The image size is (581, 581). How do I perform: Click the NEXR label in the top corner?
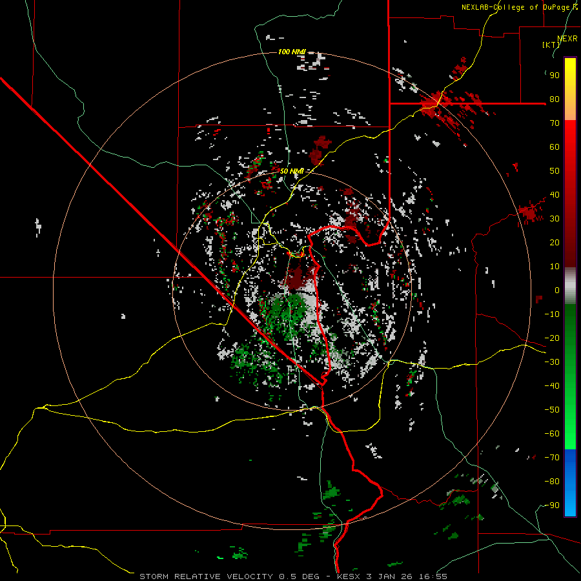567,39
